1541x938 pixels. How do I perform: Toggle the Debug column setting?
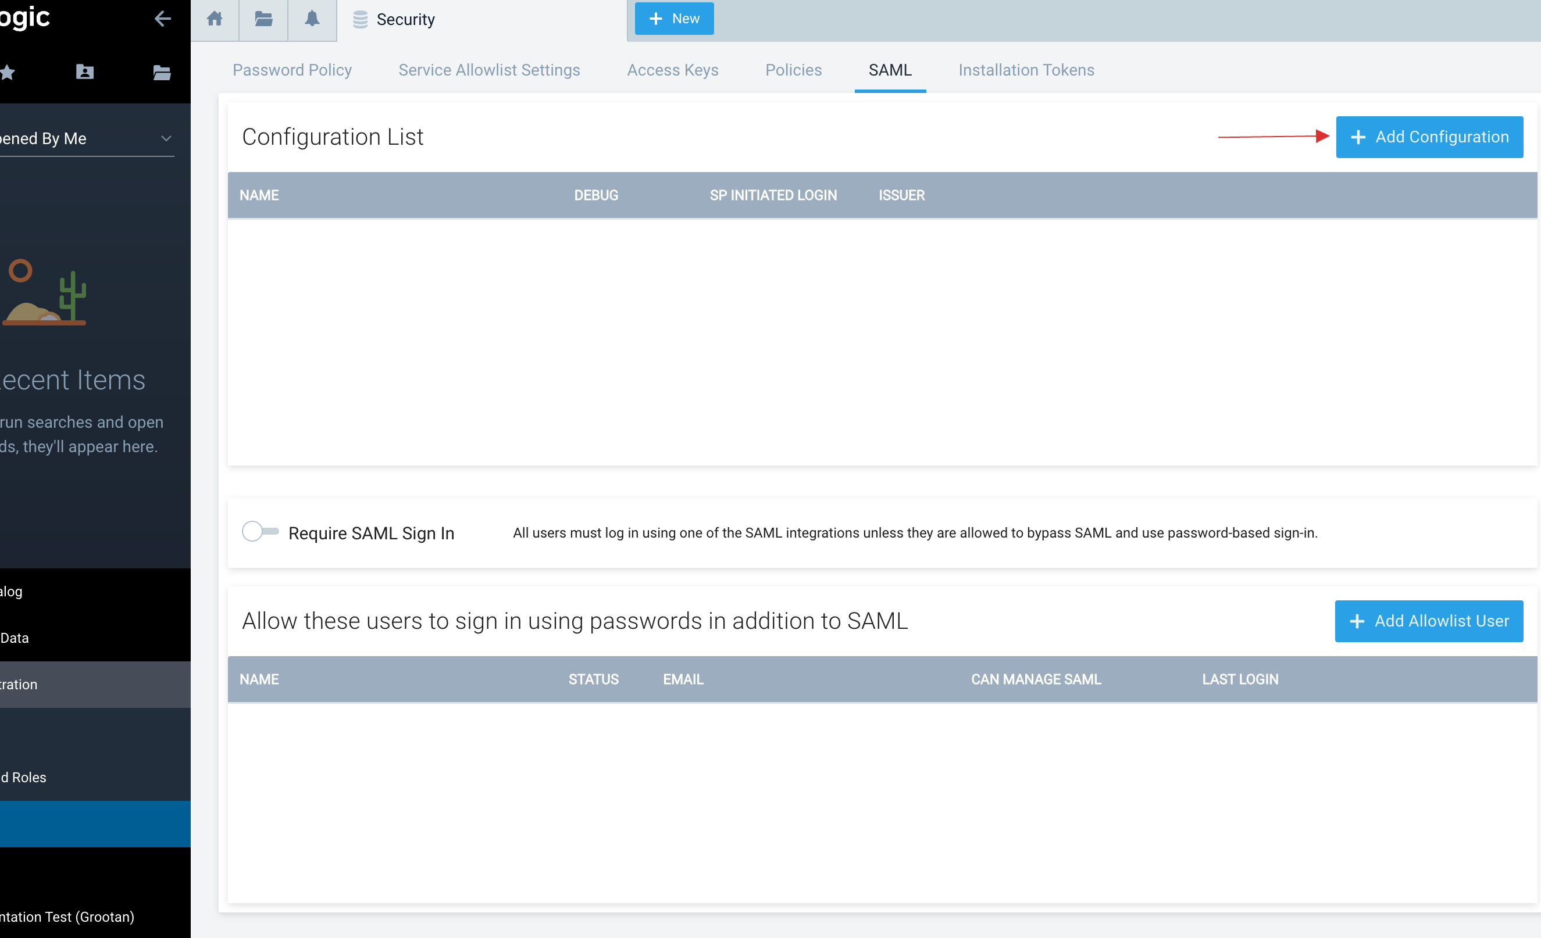[595, 195]
